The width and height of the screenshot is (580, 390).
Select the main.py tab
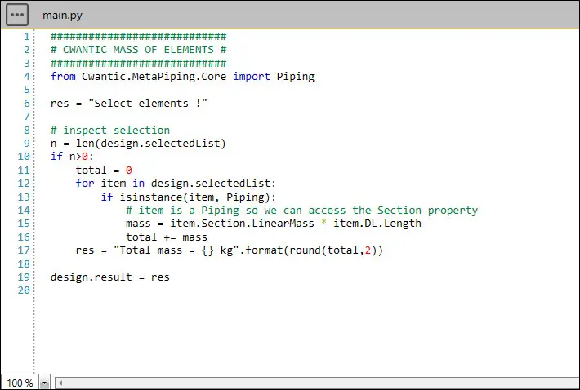tap(62, 16)
